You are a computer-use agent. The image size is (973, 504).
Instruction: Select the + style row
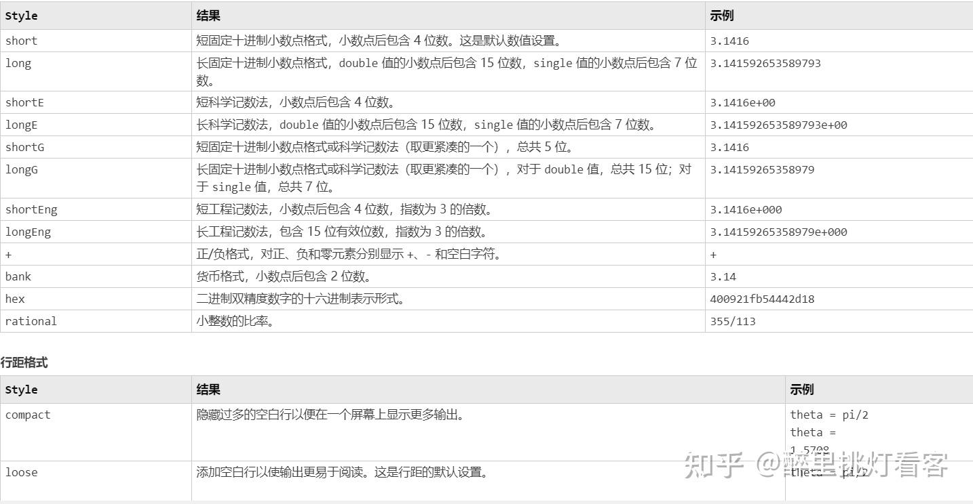pyautogui.click(x=9, y=254)
